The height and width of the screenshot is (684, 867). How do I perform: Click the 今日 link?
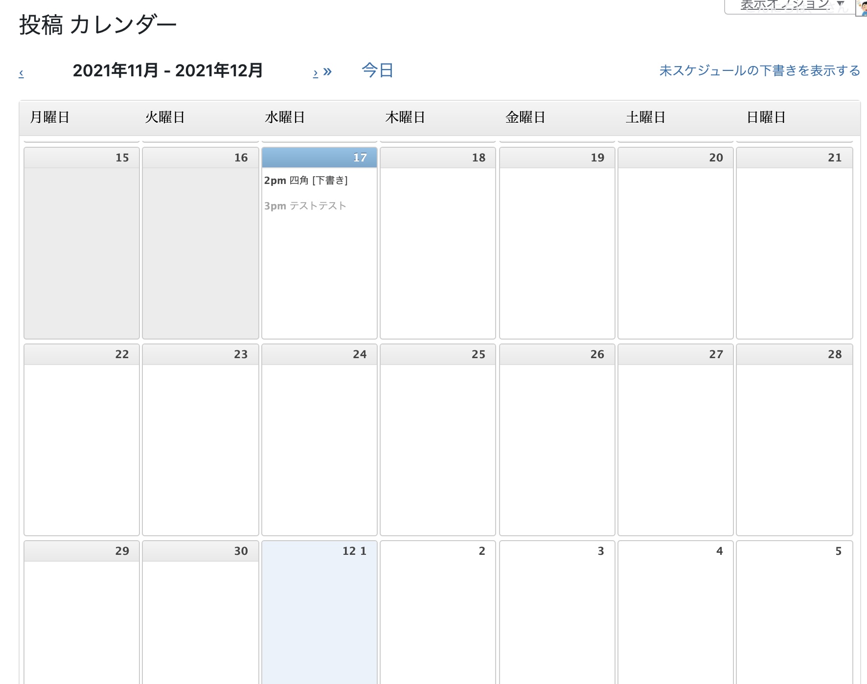point(377,70)
